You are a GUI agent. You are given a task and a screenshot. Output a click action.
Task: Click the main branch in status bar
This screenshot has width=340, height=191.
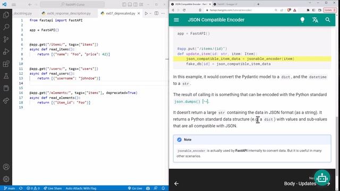pyautogui.click(x=10, y=188)
